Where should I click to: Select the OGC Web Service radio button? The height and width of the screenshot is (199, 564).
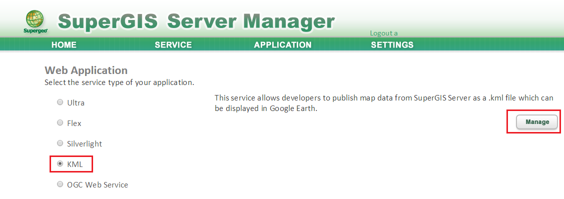click(x=60, y=184)
